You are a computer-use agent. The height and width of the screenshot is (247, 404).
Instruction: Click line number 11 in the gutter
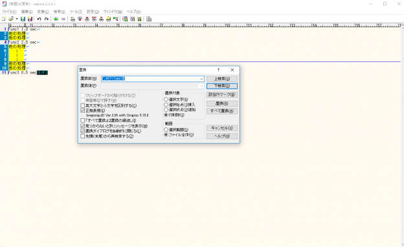click(x=4, y=72)
